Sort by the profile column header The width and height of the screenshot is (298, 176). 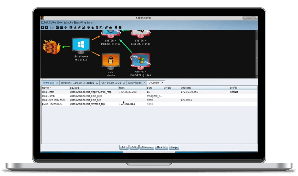click(x=243, y=88)
